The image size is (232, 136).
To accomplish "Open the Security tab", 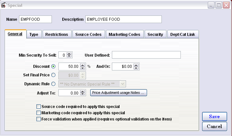I will pos(155,35).
